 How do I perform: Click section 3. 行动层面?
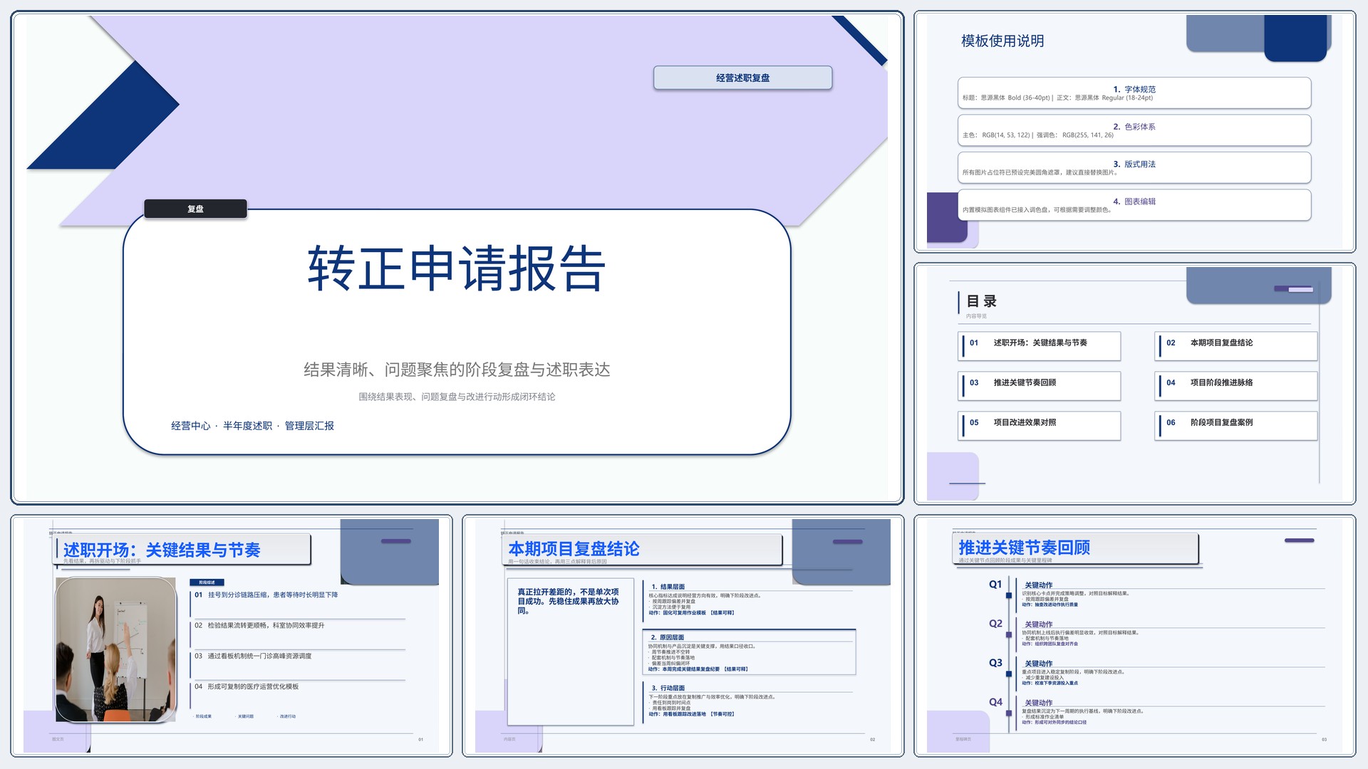(748, 701)
